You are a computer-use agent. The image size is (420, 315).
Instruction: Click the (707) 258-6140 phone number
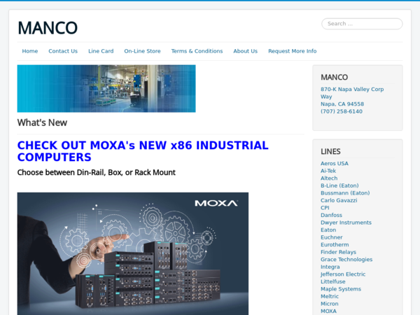point(342,111)
